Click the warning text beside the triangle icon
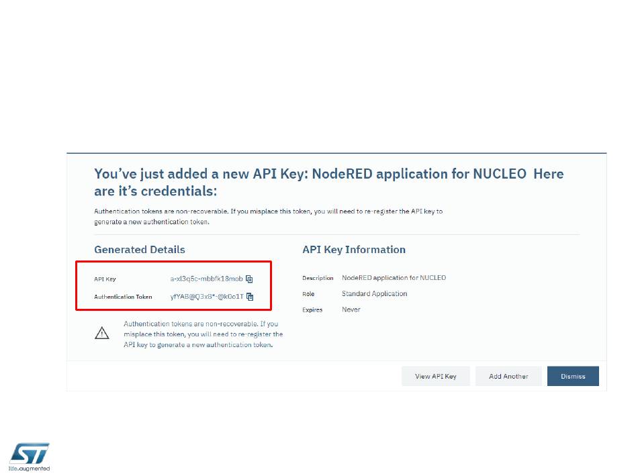638x476 pixels. (x=203, y=334)
